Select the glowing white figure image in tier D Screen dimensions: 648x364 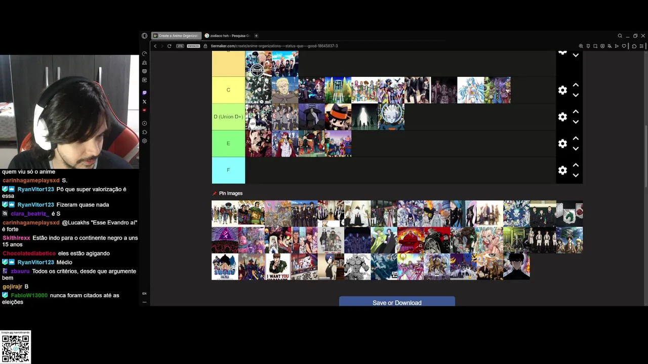click(x=364, y=117)
